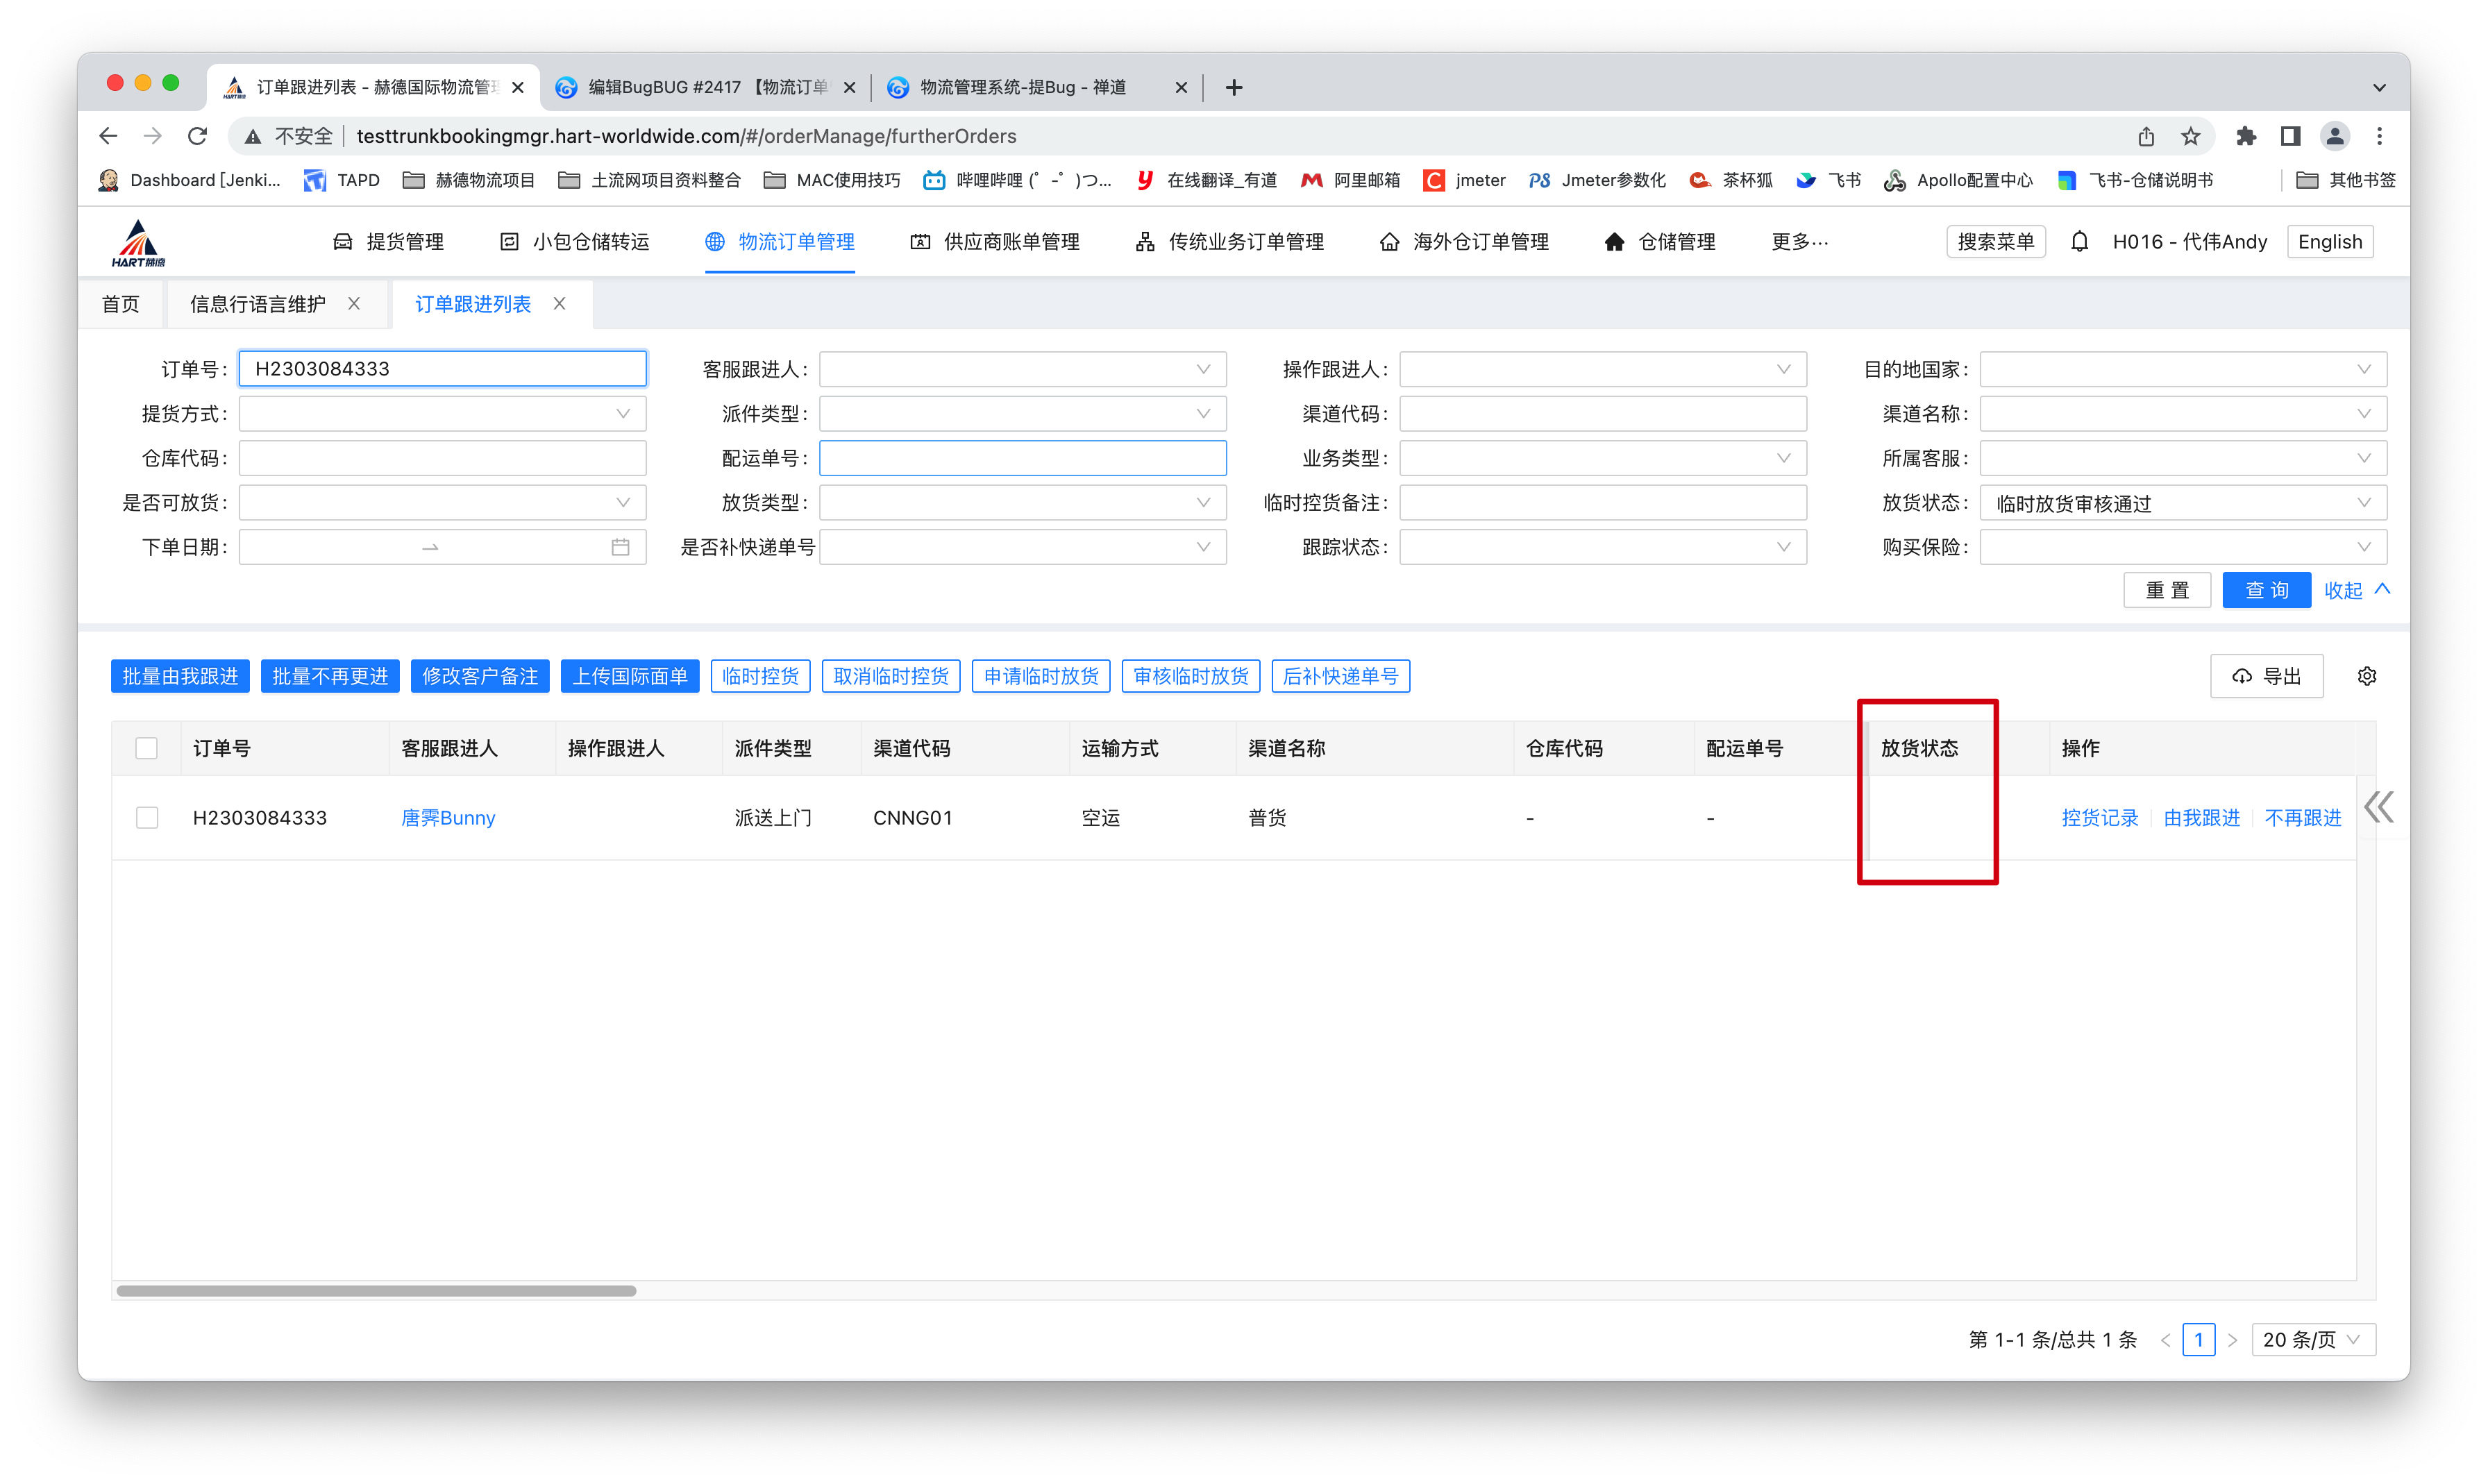This screenshot has width=2488, height=1484.
Task: Open the calendar icon in 下单日期 field
Action: [x=620, y=547]
